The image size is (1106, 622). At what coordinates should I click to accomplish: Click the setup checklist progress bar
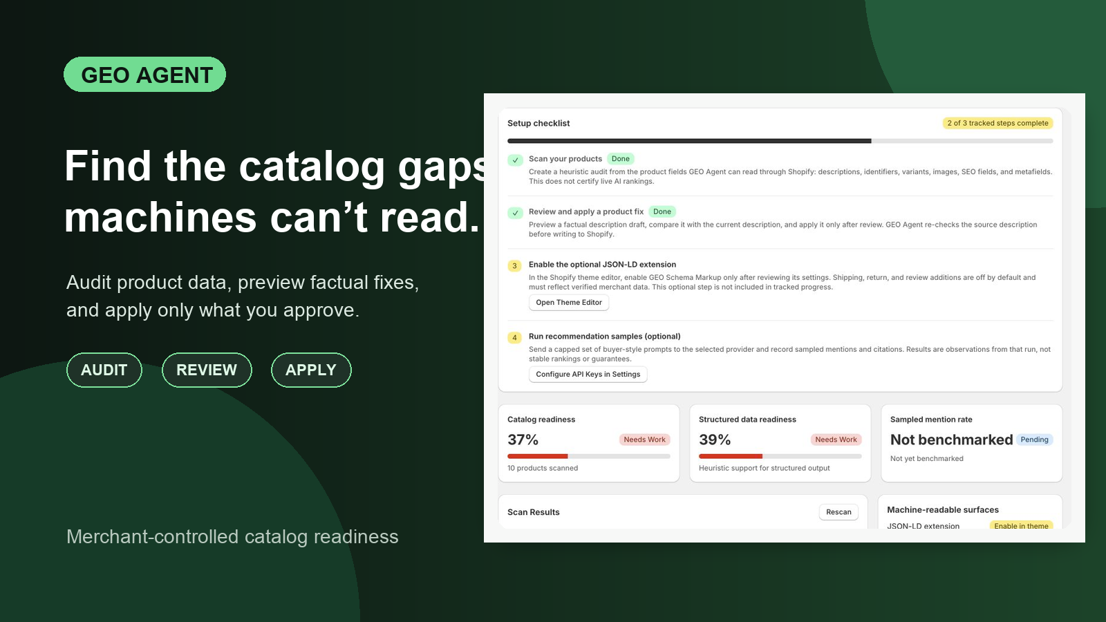coord(780,141)
